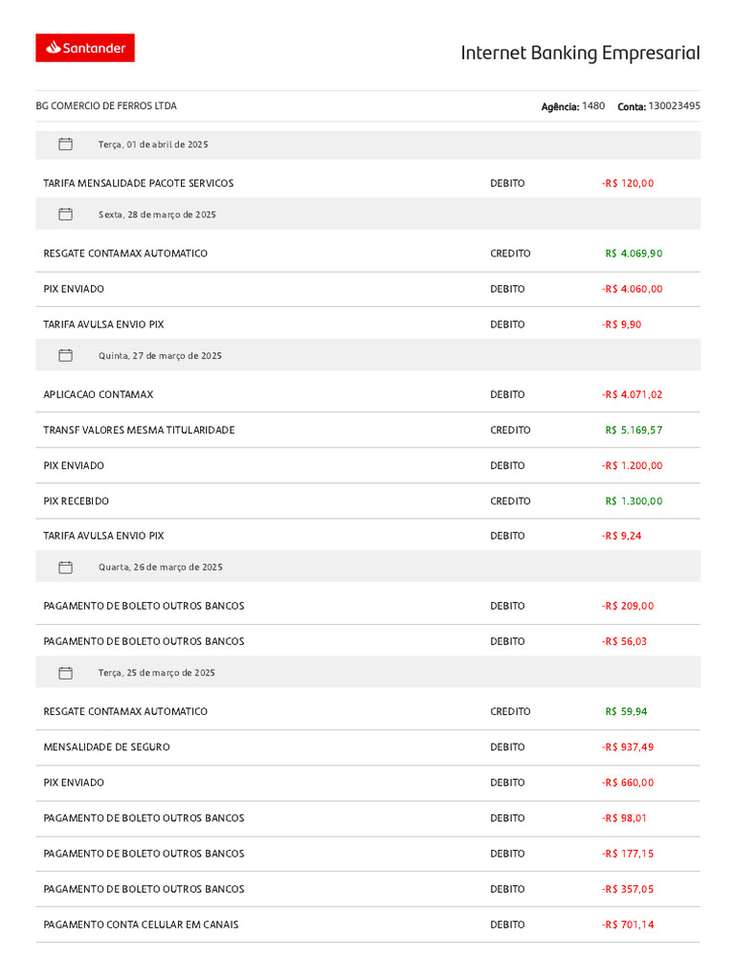Image resolution: width=735 pixels, height=980 pixels.
Task: Click calendar icon beside 25 de março
Action: 66,673
